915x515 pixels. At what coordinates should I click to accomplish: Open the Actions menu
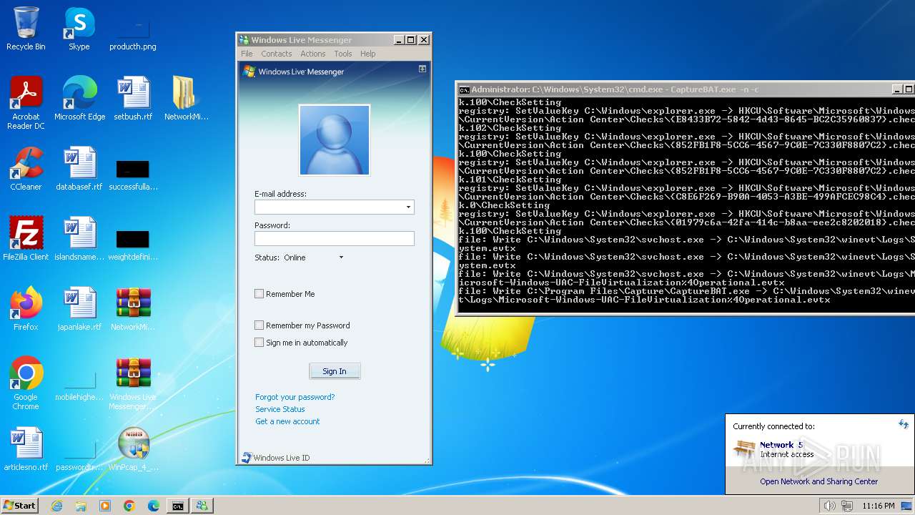pos(312,54)
